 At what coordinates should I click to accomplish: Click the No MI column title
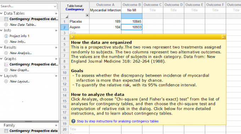click(132, 10)
